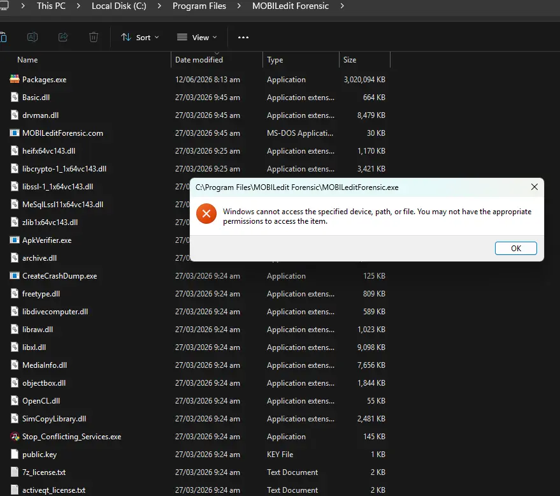This screenshot has height=496, width=560.
Task: Click the MOBILedit Forensic breadcrumb
Action: pyautogui.click(x=291, y=6)
